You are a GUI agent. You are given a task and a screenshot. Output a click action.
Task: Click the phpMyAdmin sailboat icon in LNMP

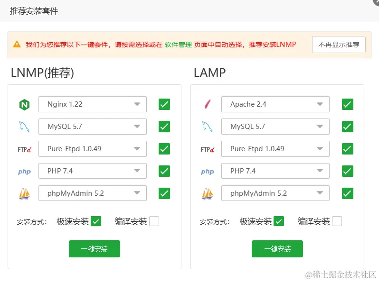tap(24, 194)
